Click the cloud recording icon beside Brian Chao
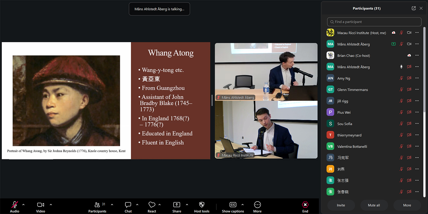This screenshot has height=214, width=428. (x=409, y=56)
